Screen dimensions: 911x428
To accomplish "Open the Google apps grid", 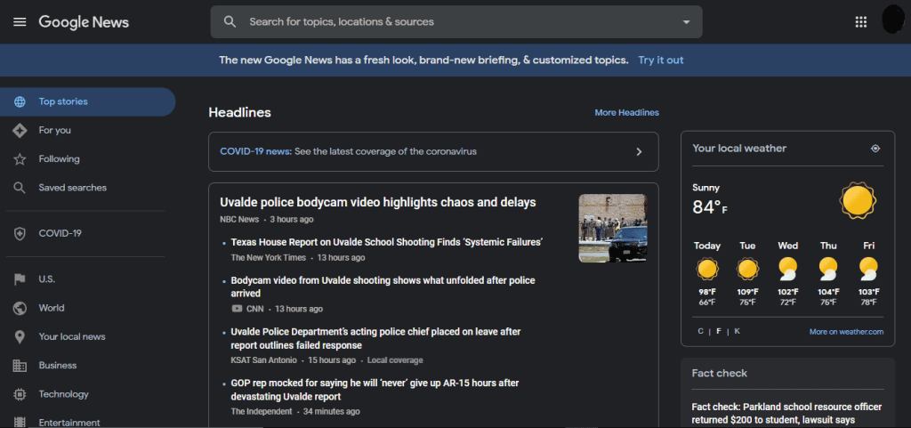I will coord(861,22).
